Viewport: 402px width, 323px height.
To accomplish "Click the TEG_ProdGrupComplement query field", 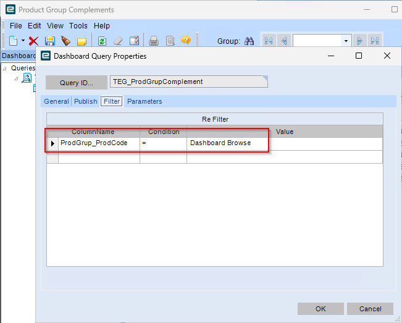I will [x=189, y=82].
